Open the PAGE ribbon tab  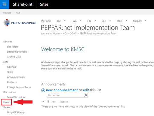tap(18, 13)
